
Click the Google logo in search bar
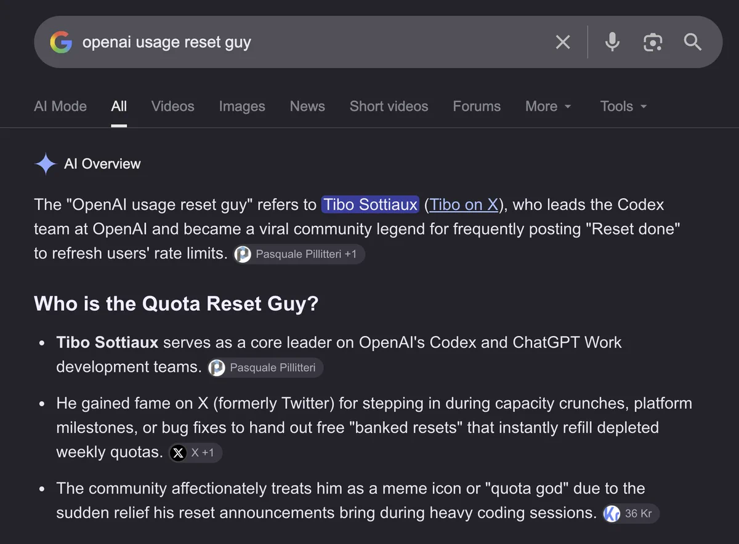click(61, 42)
